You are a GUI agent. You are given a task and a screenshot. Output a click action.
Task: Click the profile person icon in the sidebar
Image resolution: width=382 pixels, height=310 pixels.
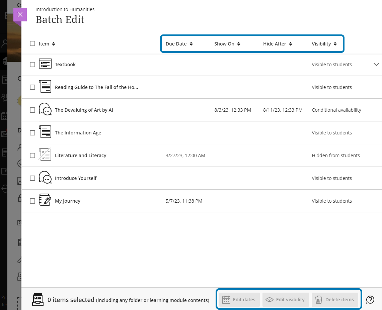pyautogui.click(x=5, y=42)
